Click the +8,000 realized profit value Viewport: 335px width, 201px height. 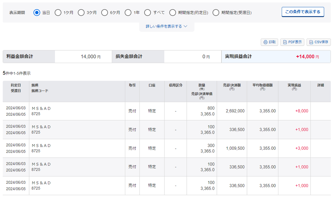pyautogui.click(x=302, y=111)
